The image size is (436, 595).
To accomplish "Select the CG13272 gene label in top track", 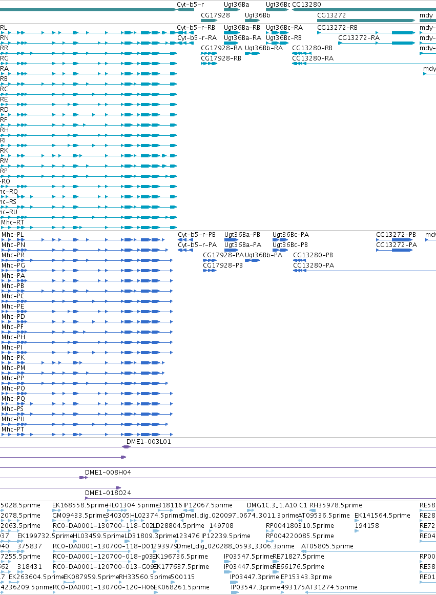I will [x=331, y=15].
